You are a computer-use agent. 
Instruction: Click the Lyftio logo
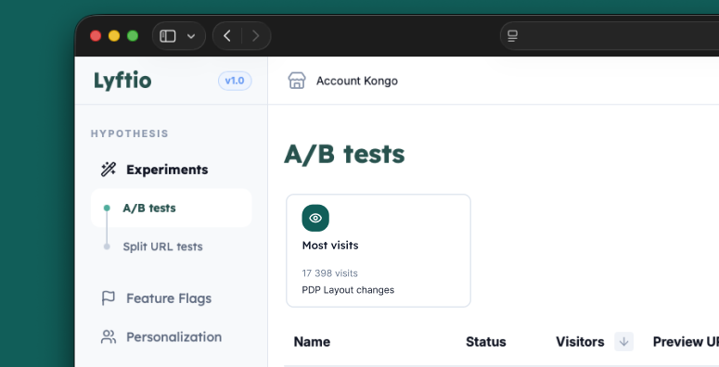tap(122, 82)
